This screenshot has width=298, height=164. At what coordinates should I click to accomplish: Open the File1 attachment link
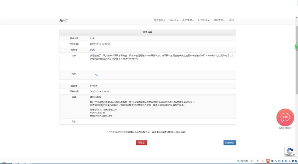point(97,75)
